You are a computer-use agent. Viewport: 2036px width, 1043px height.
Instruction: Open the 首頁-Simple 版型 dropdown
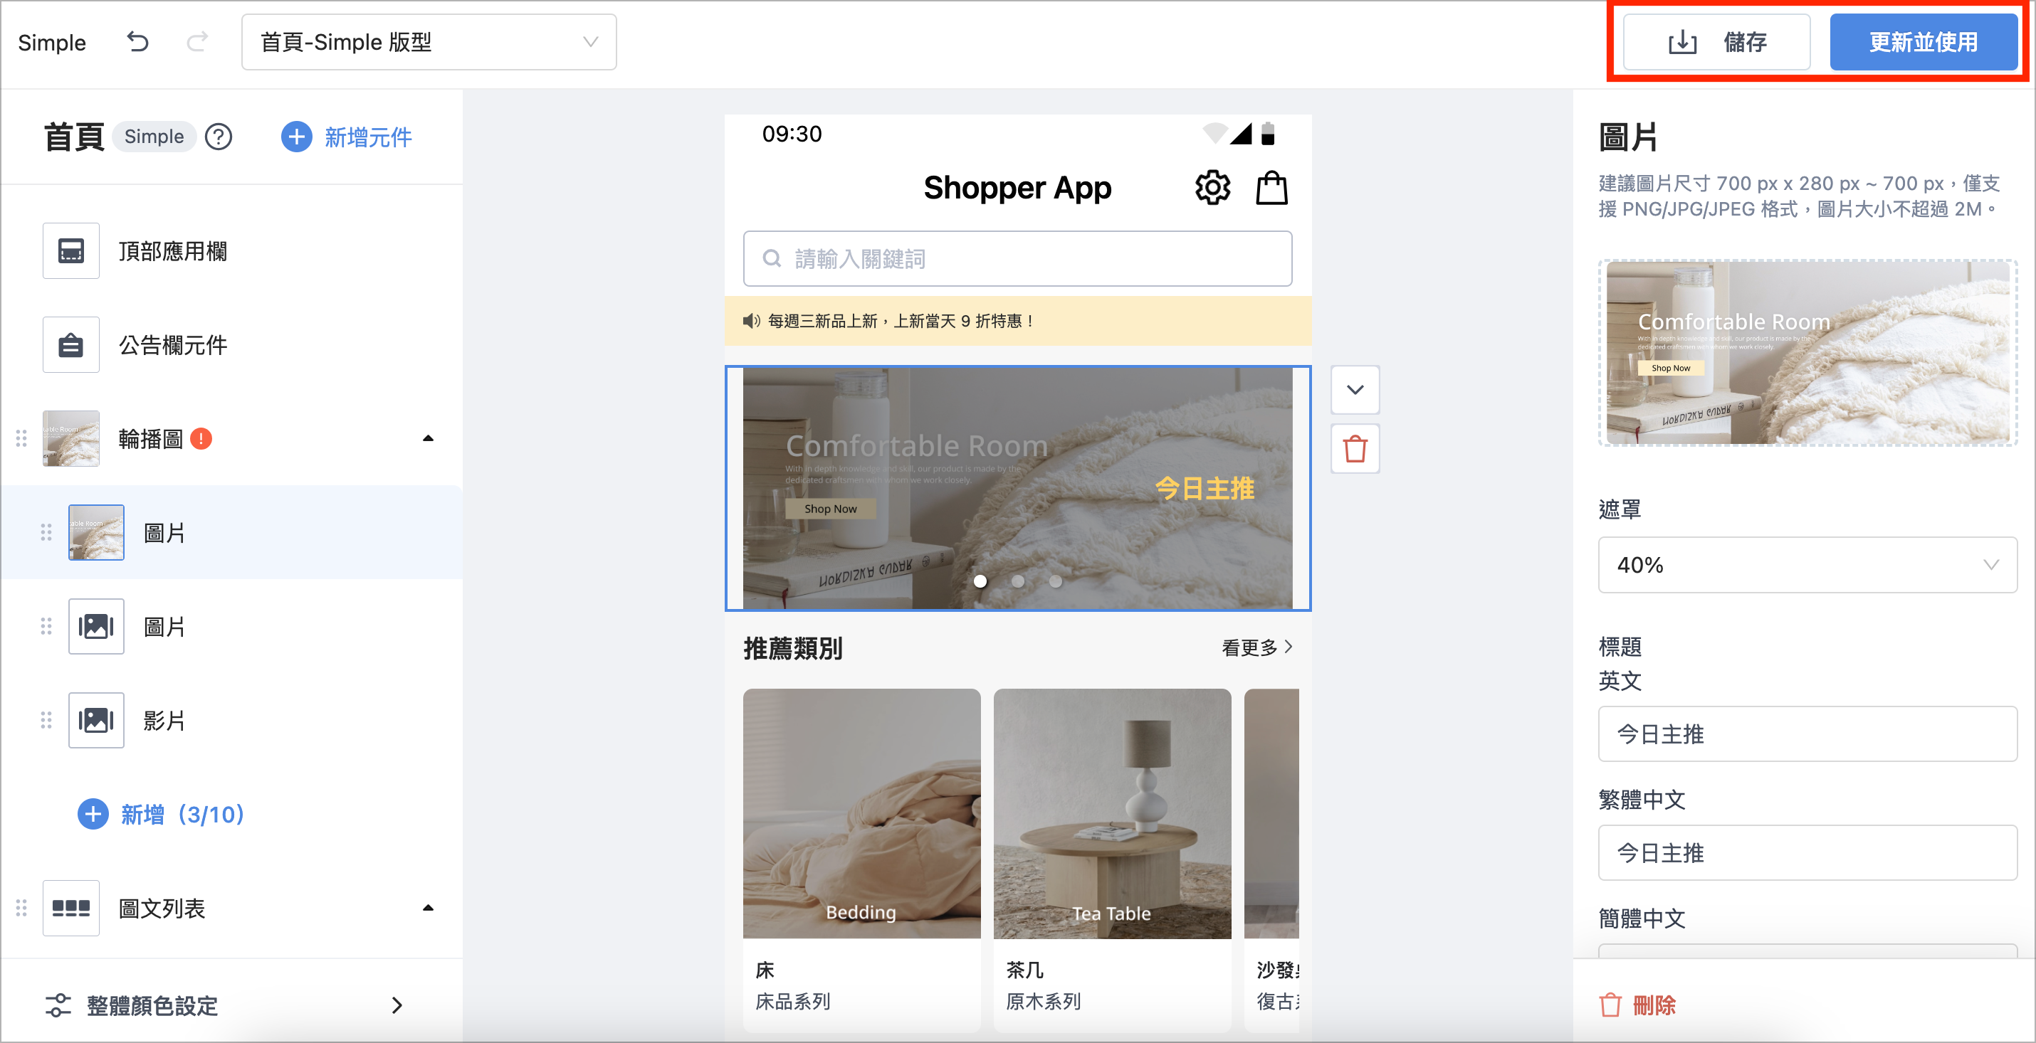(x=429, y=42)
